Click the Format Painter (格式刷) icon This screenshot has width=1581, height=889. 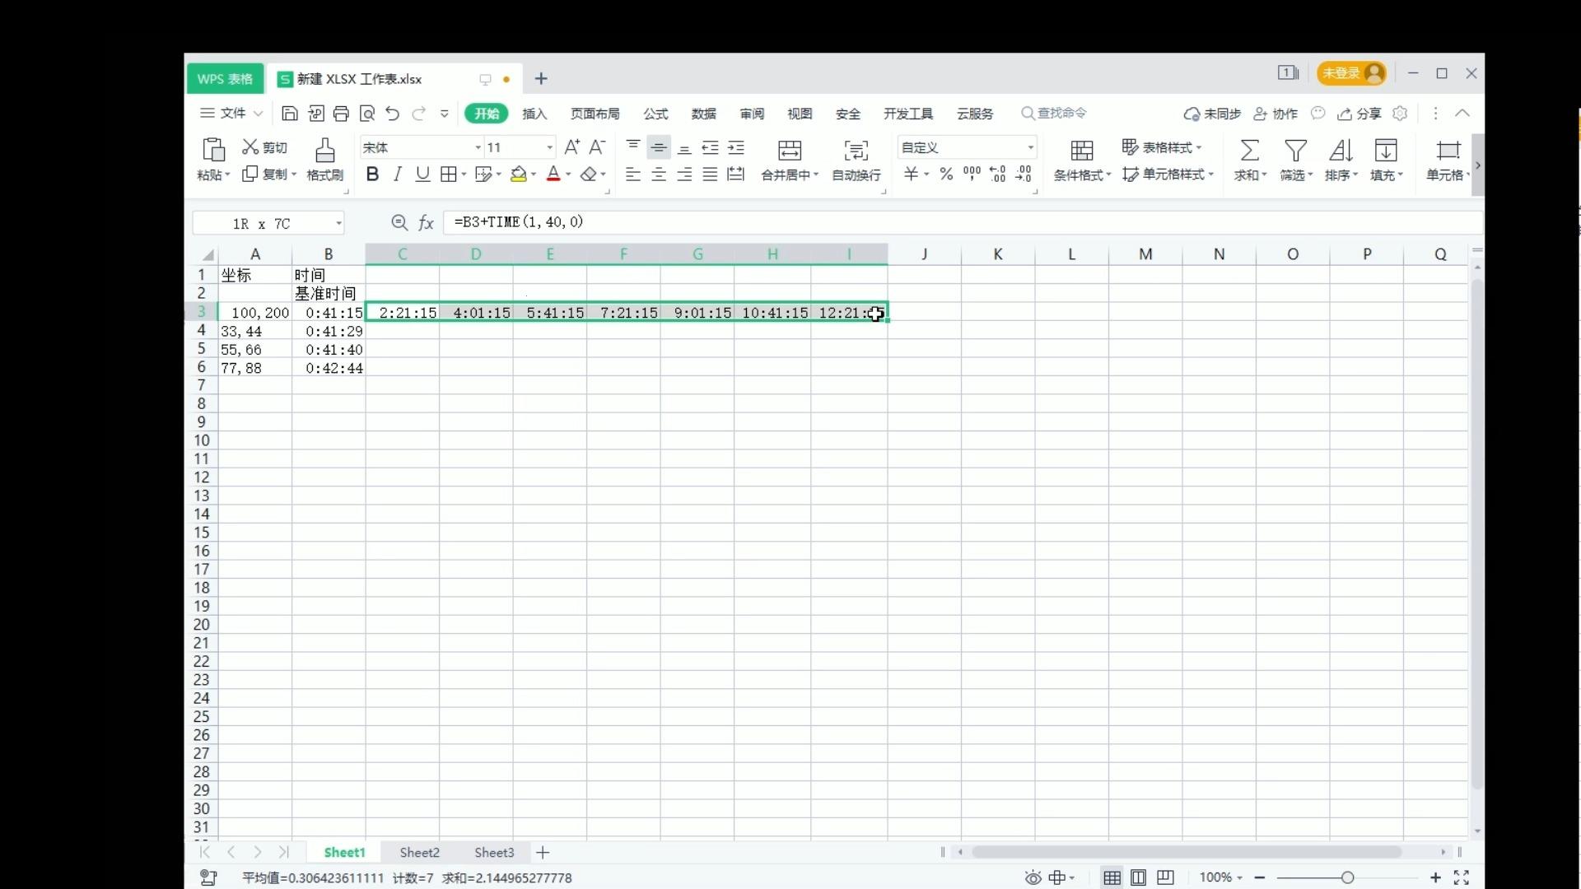click(324, 151)
